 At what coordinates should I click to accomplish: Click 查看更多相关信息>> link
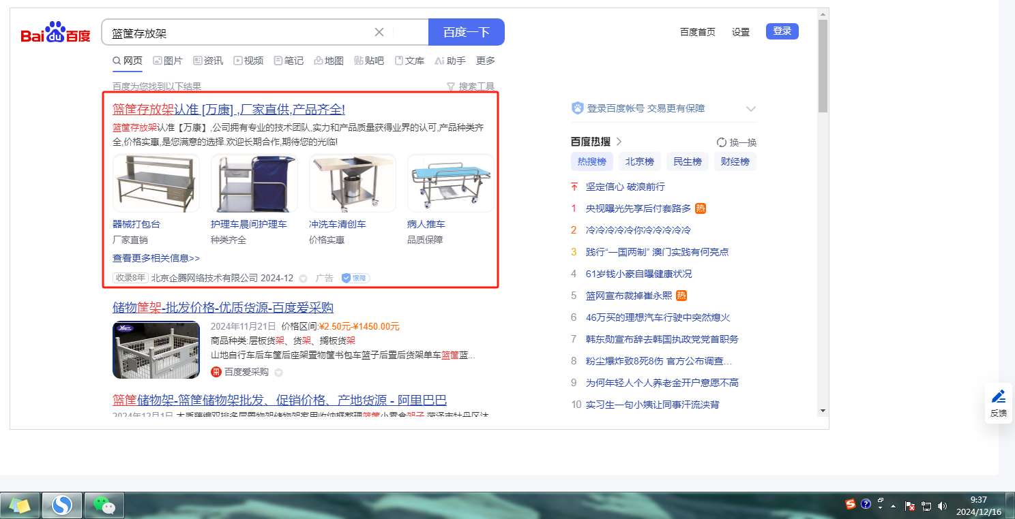156,258
